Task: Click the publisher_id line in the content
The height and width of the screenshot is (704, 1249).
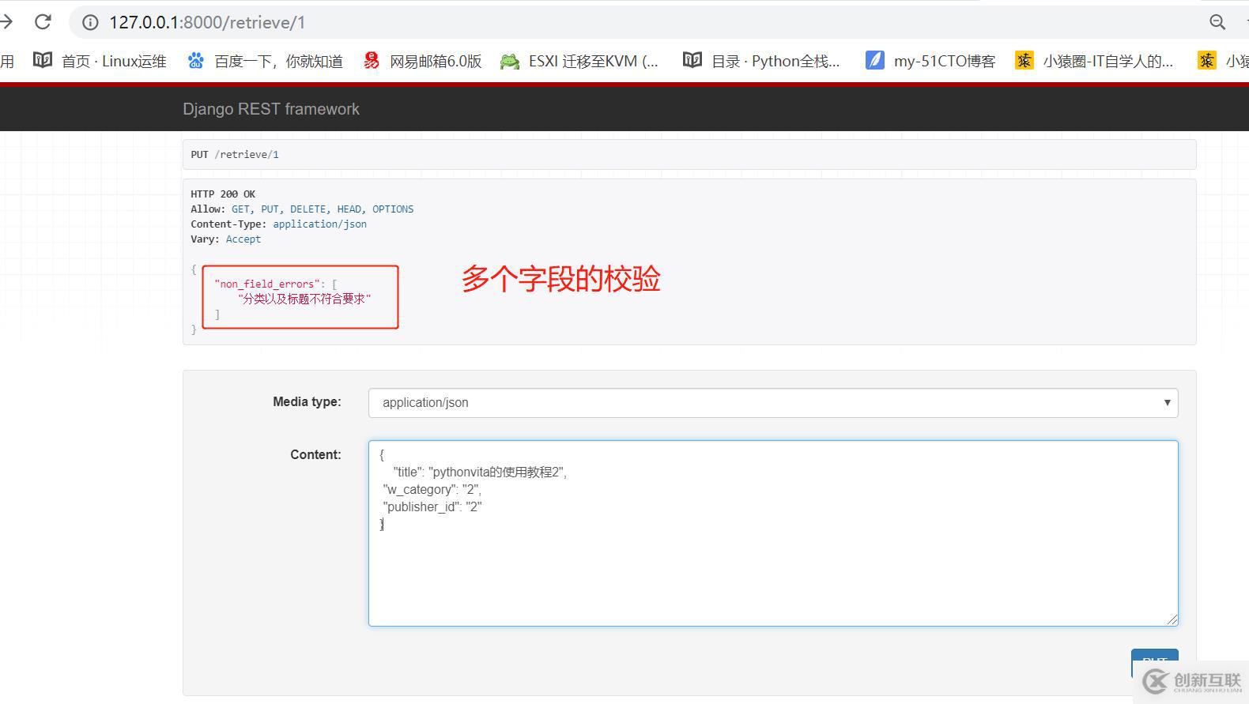Action: 432,506
